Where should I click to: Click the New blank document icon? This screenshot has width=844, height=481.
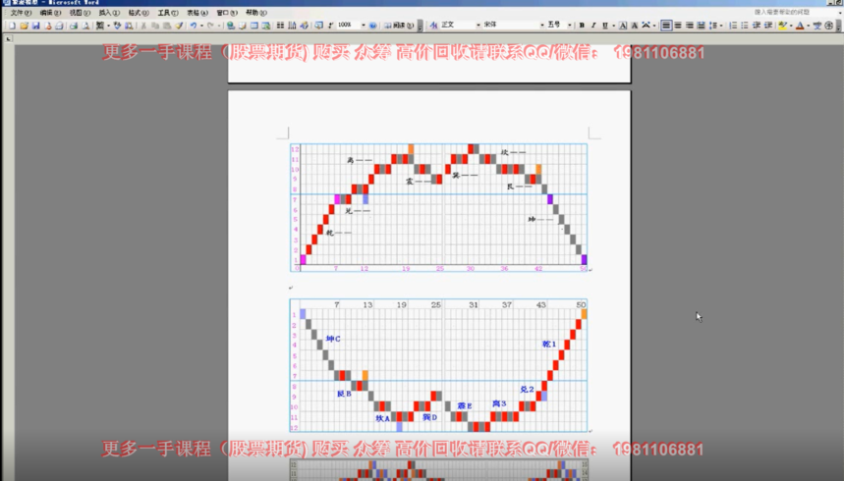click(11, 26)
